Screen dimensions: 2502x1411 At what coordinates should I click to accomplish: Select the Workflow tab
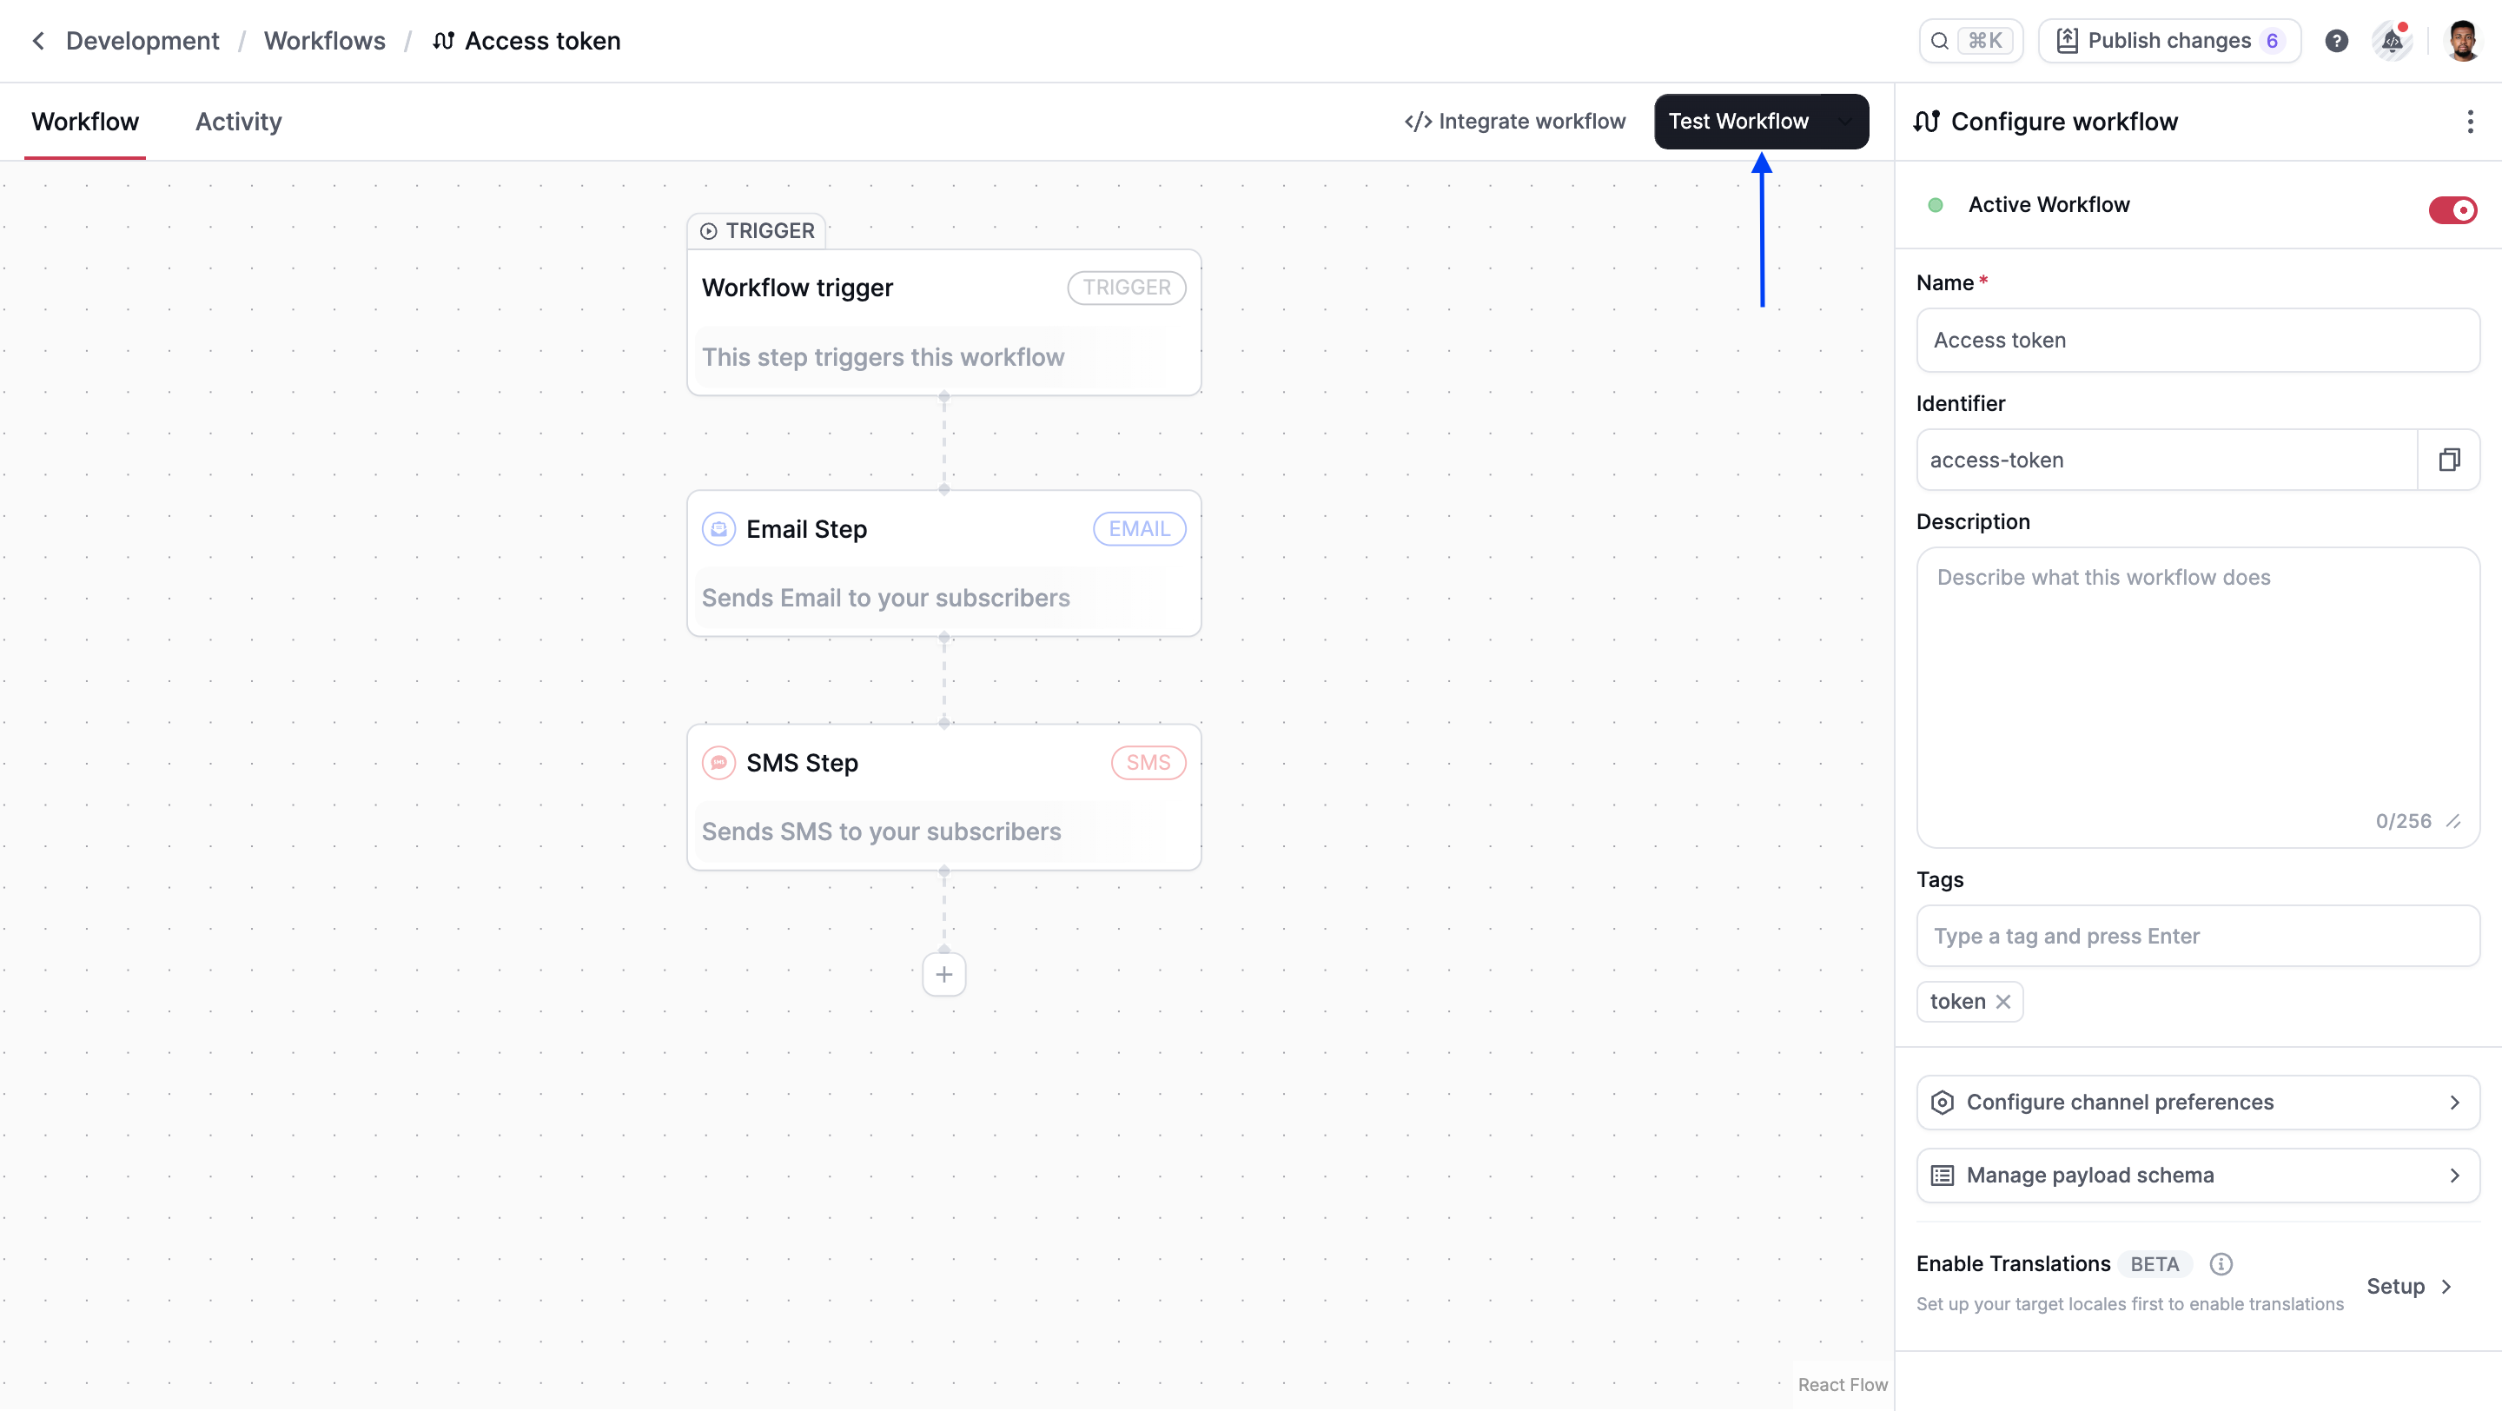[x=83, y=121]
